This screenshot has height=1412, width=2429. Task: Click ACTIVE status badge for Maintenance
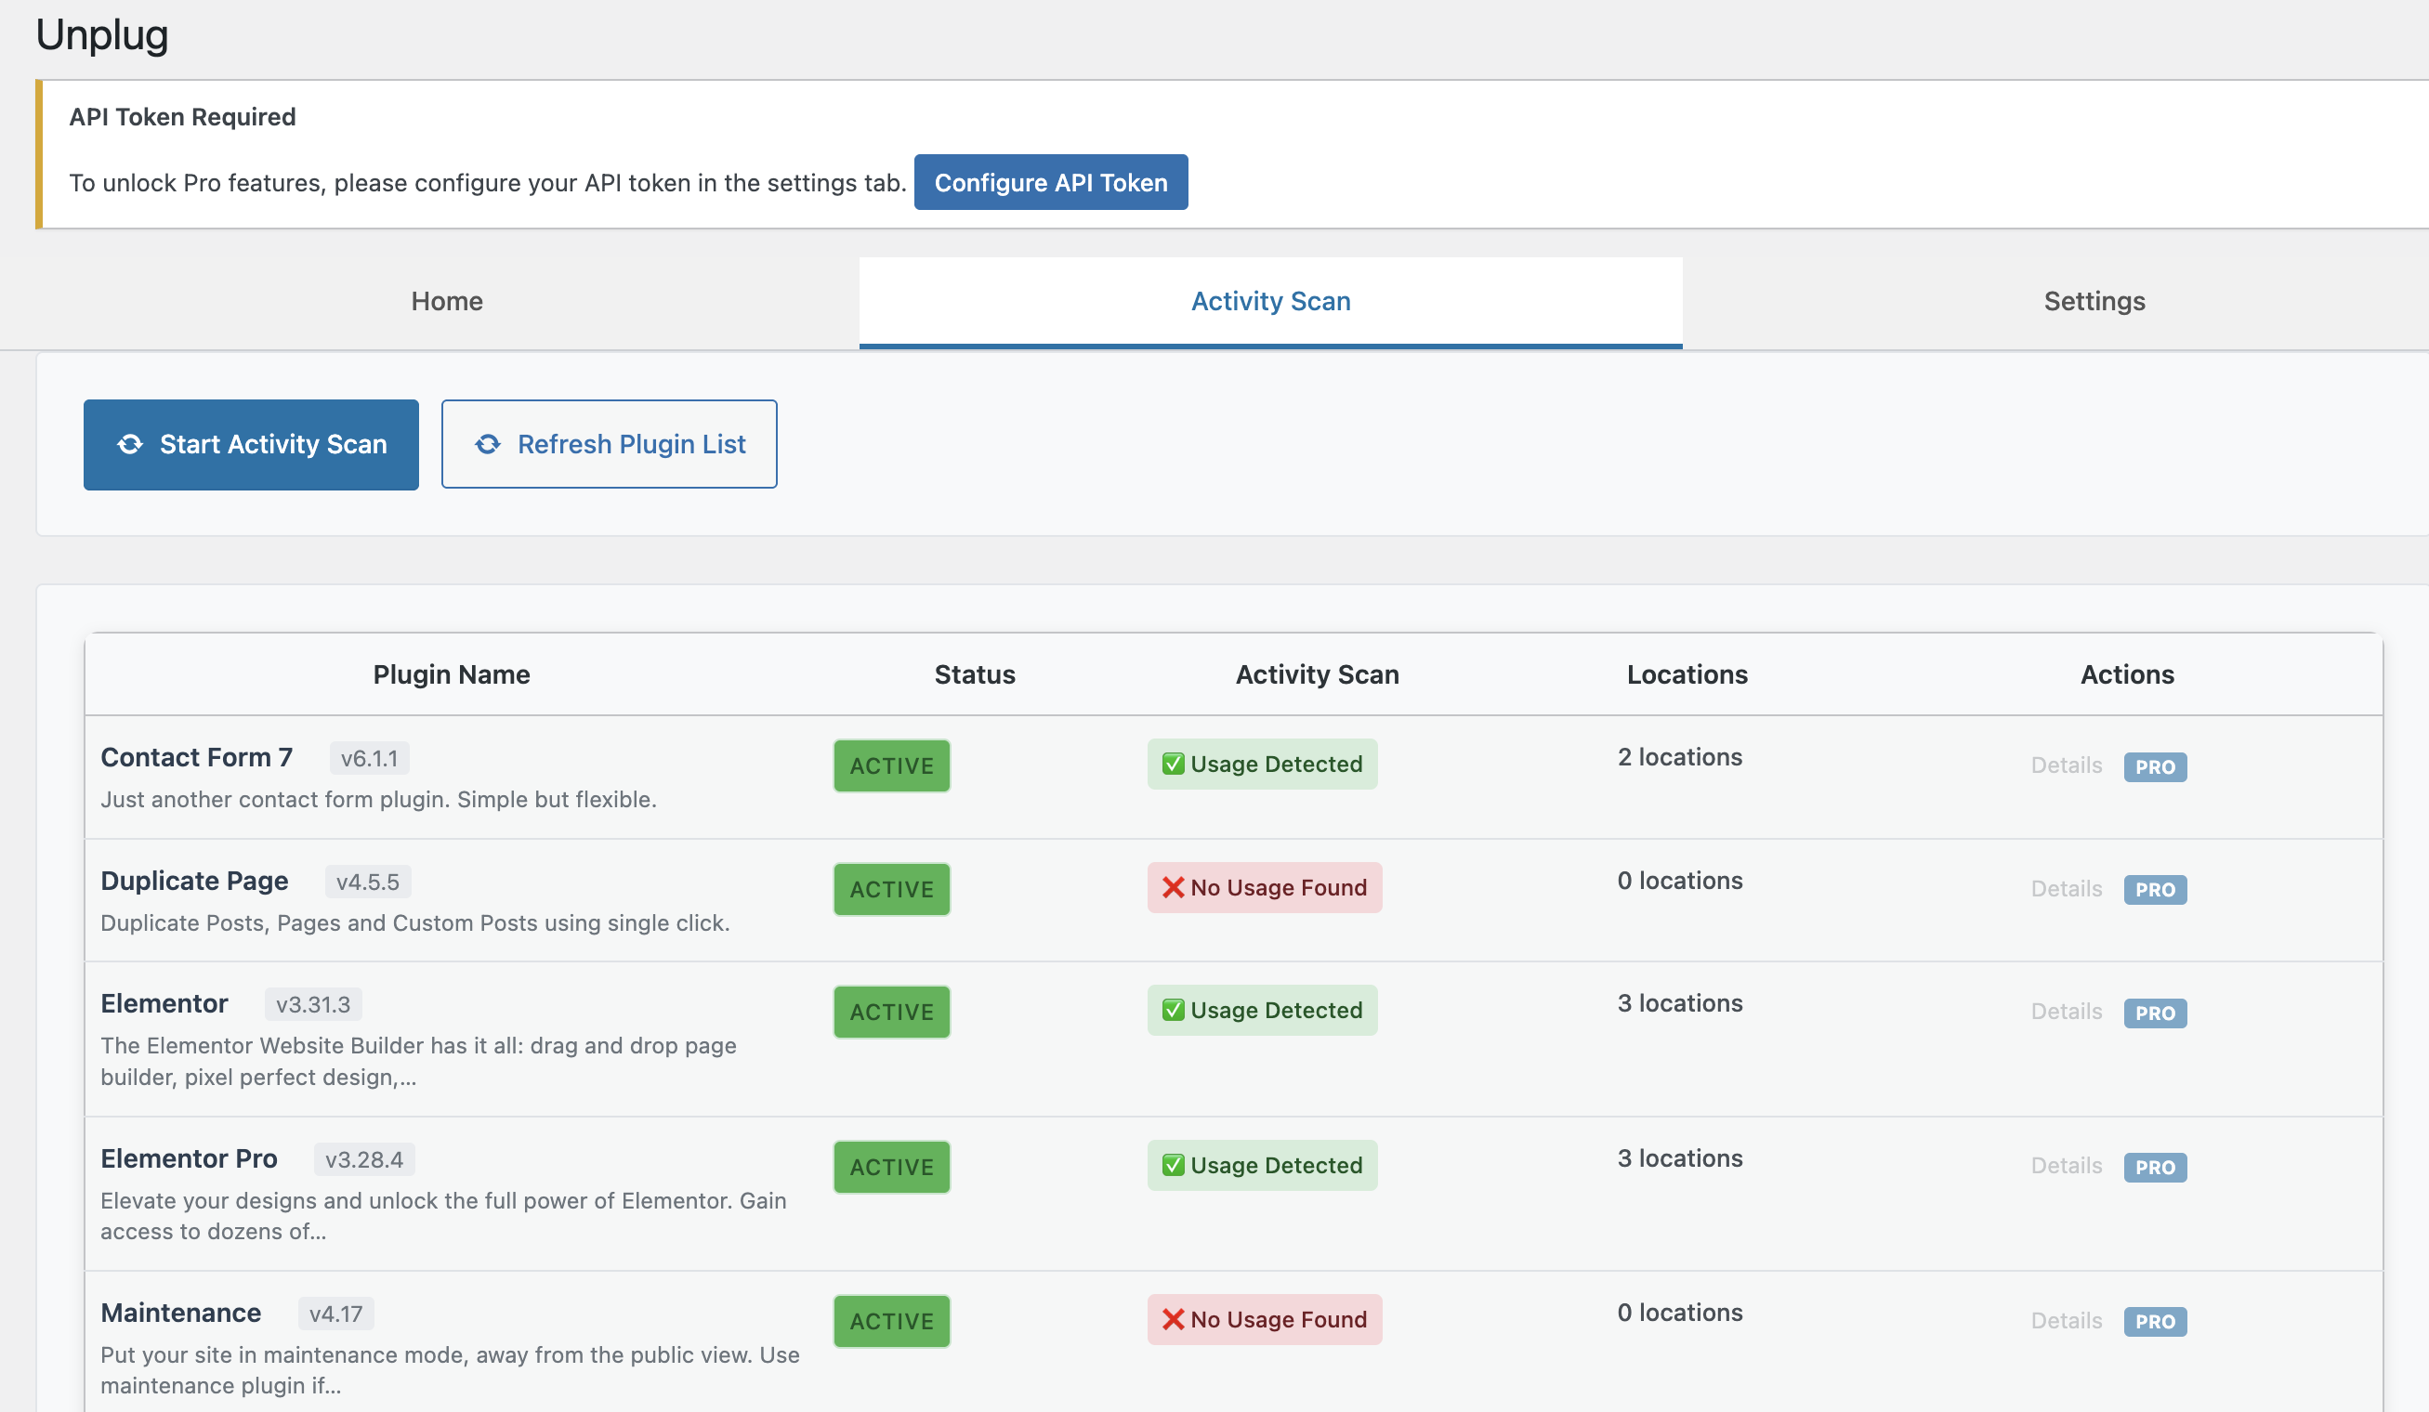[x=892, y=1321]
